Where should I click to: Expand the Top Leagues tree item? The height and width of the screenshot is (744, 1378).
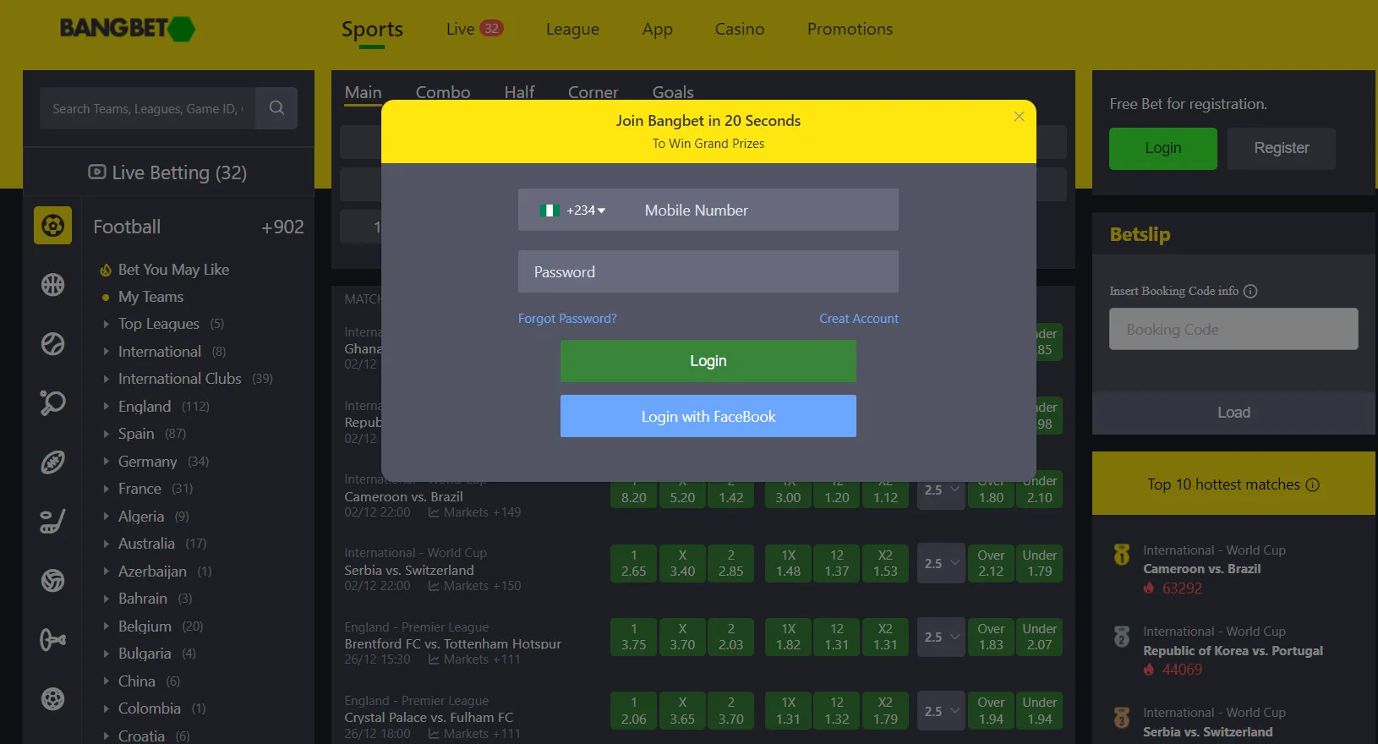[x=106, y=324]
